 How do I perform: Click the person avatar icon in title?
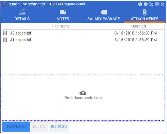click(4, 4)
